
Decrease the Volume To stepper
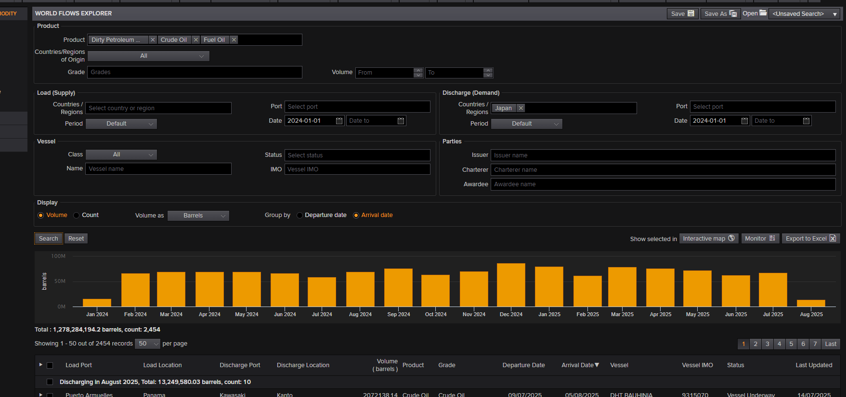488,75
